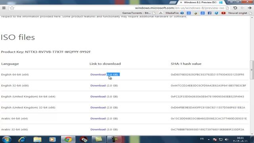This screenshot has height=143, width=254.
Task: Click the vertical scrollbar thumb
Action: pos(252,70)
